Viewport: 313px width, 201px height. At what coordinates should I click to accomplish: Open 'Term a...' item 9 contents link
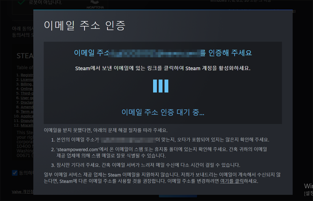[27, 111]
